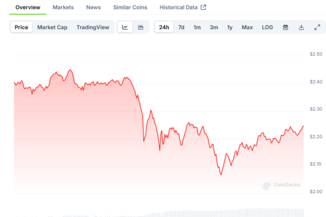
Task: Select the 24h time range
Action: pos(164,28)
